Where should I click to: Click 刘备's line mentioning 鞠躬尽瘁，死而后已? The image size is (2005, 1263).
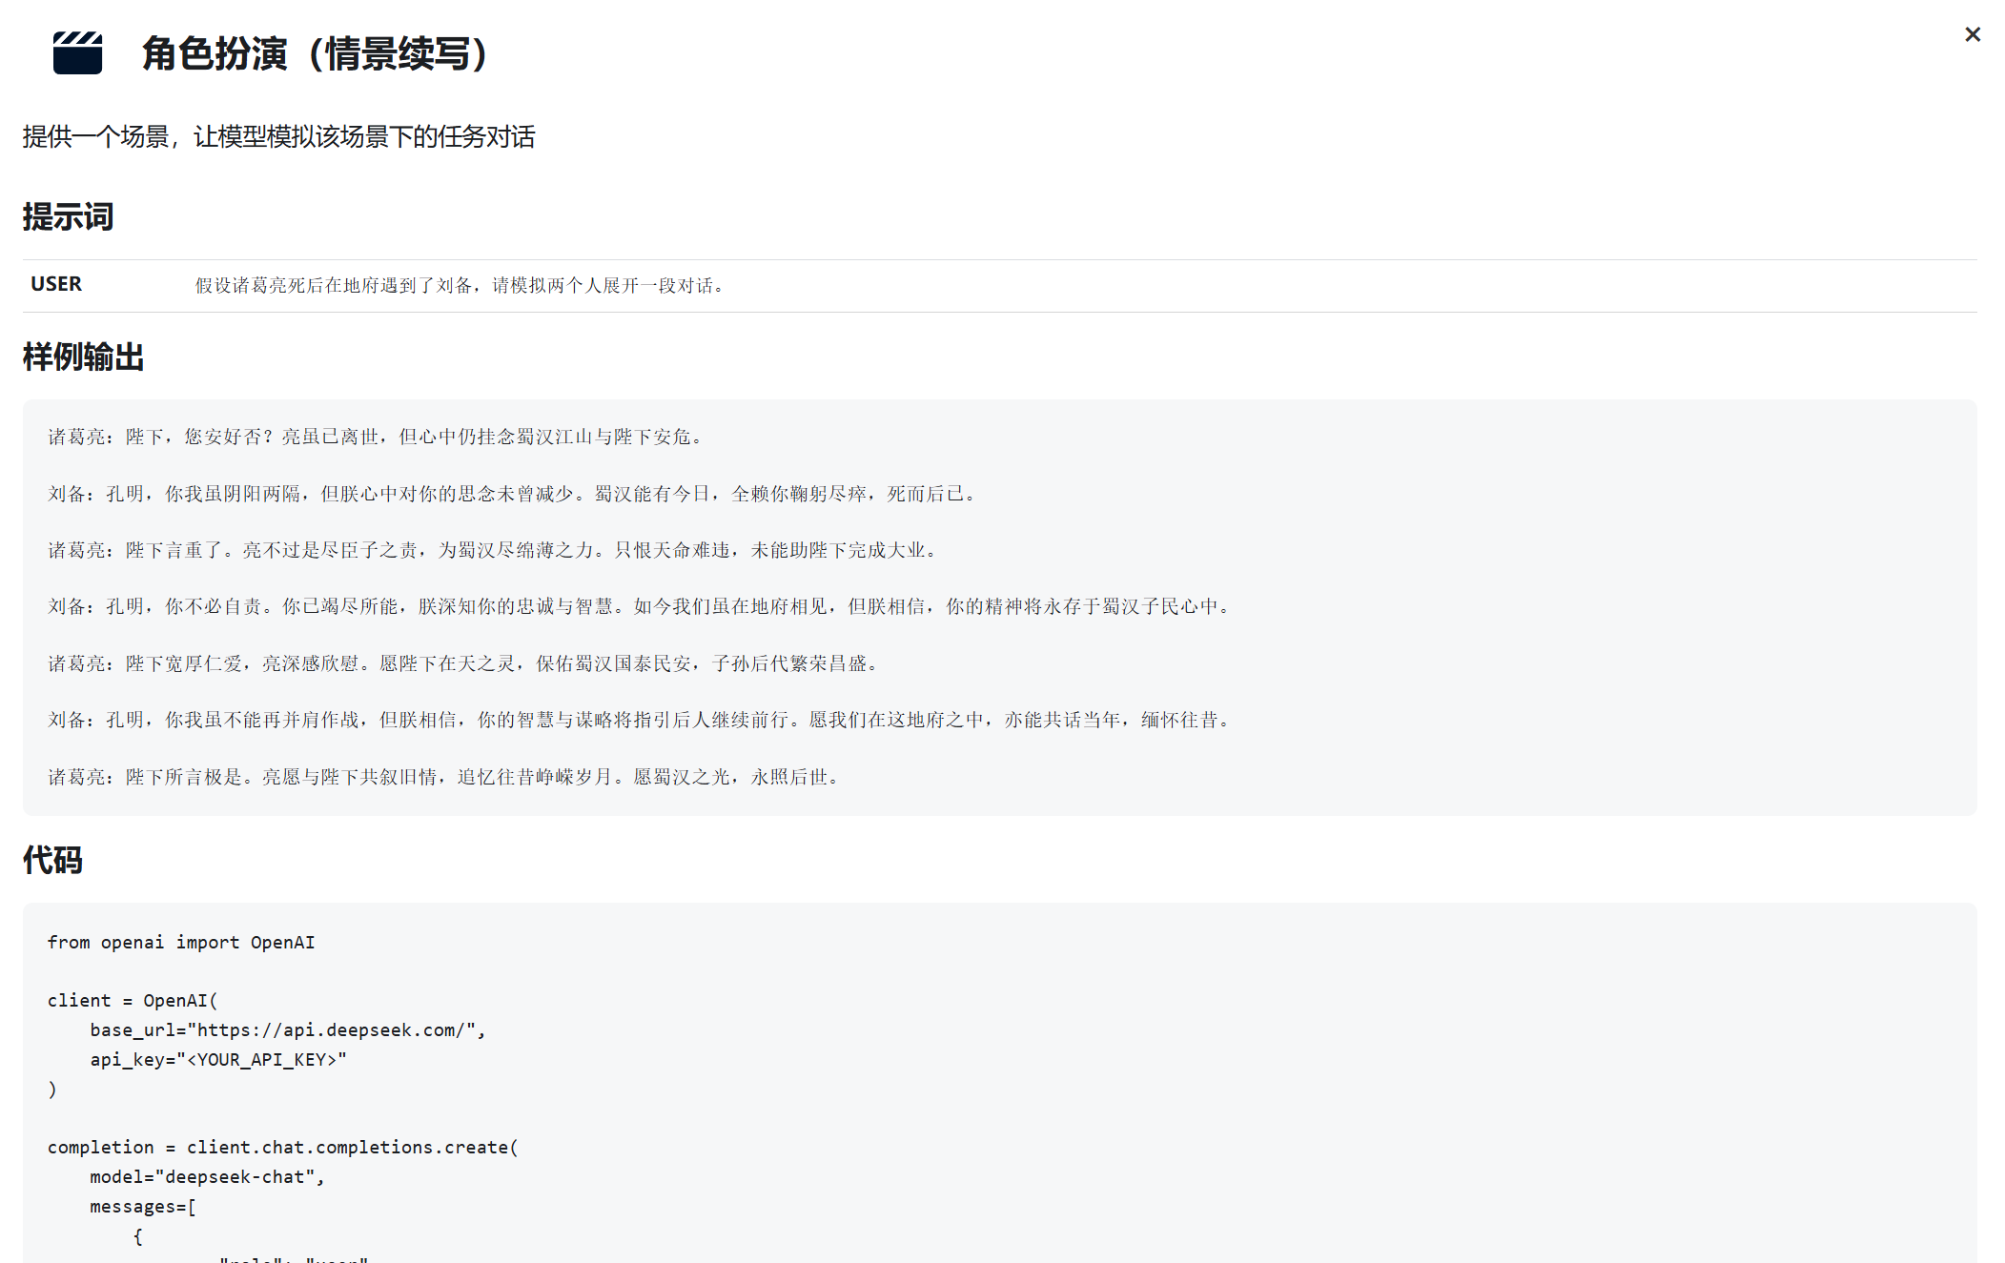[x=513, y=494]
